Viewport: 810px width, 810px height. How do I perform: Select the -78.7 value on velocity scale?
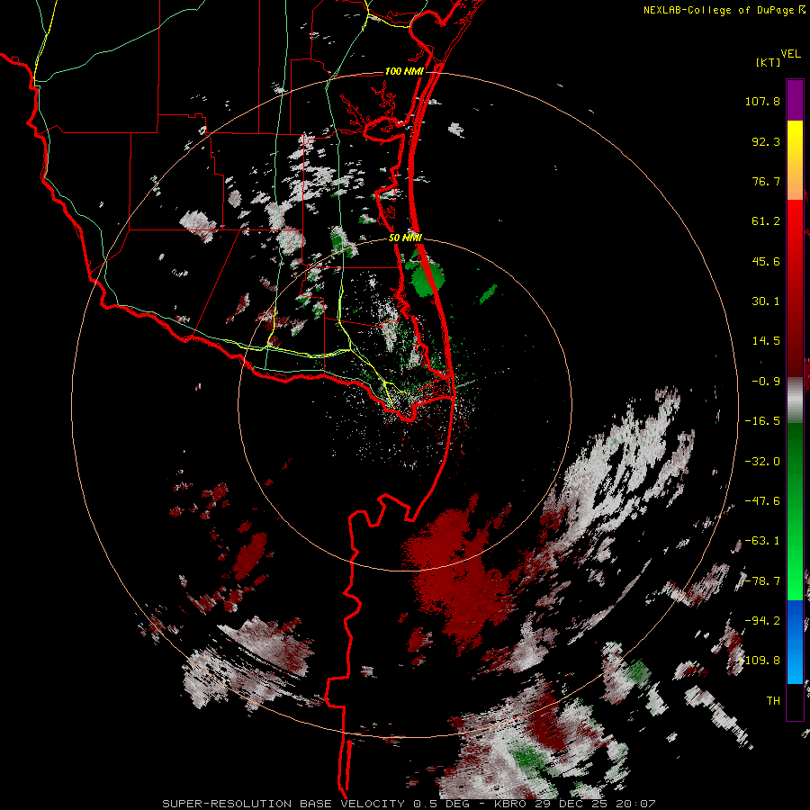pyautogui.click(x=762, y=581)
